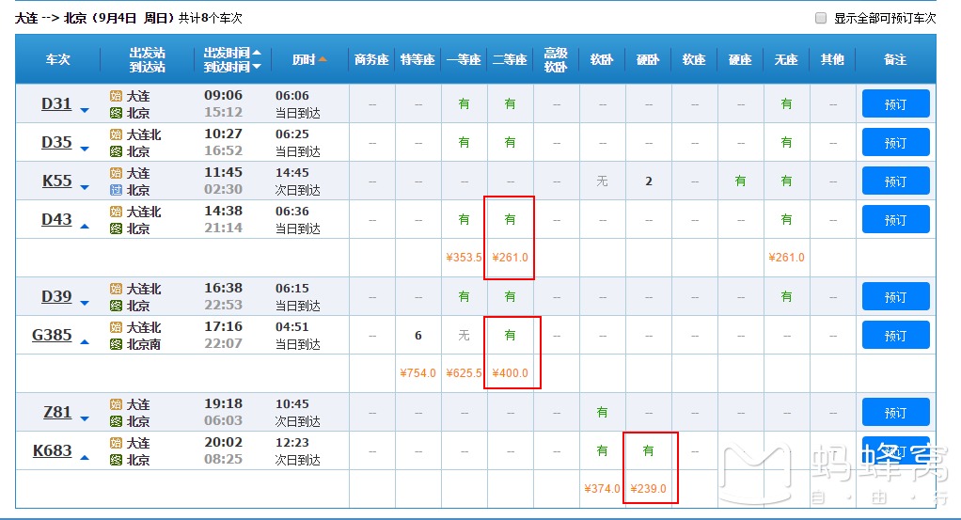Expand price details arrow for K55
The image size is (961, 520).
coord(85,188)
